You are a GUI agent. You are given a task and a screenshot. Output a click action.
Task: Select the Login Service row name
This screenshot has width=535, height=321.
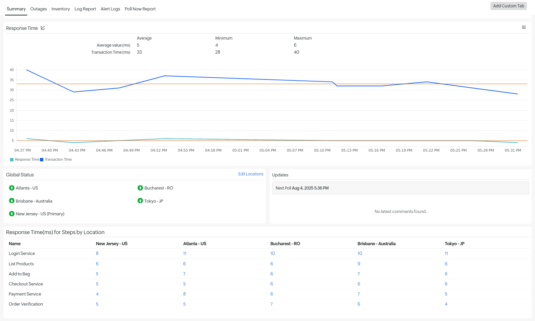pos(22,253)
